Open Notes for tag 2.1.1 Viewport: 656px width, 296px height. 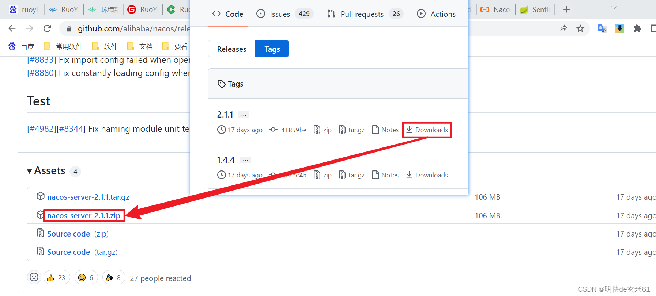[x=385, y=130]
